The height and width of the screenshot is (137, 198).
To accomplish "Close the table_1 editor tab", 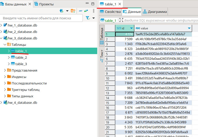I will coord(120,4).
